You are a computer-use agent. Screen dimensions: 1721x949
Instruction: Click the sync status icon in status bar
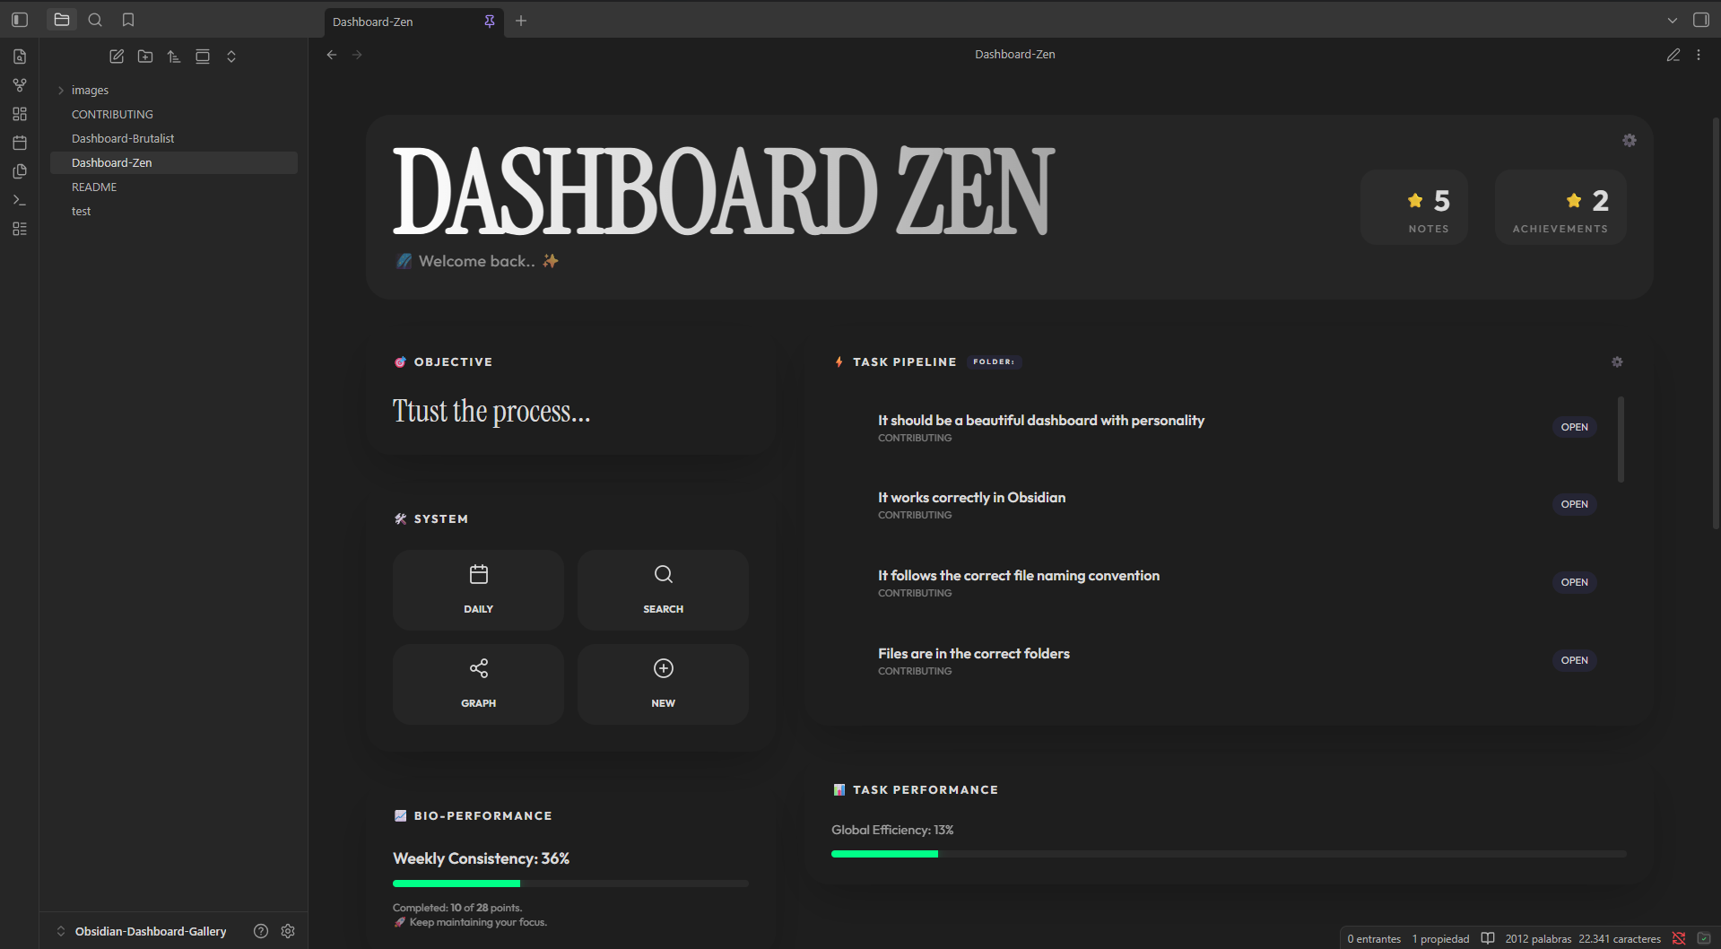tap(1679, 938)
